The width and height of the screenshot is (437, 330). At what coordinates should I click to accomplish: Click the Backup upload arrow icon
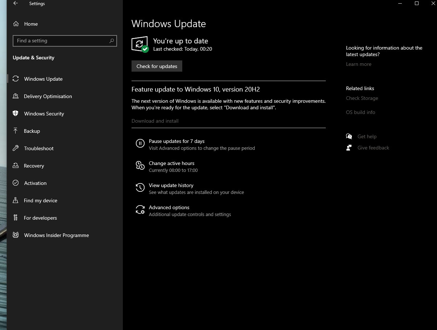tap(16, 131)
